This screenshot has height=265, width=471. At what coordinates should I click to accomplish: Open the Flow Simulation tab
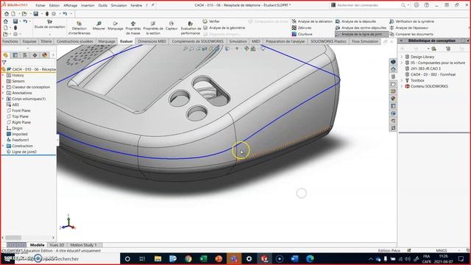pyautogui.click(x=365, y=41)
